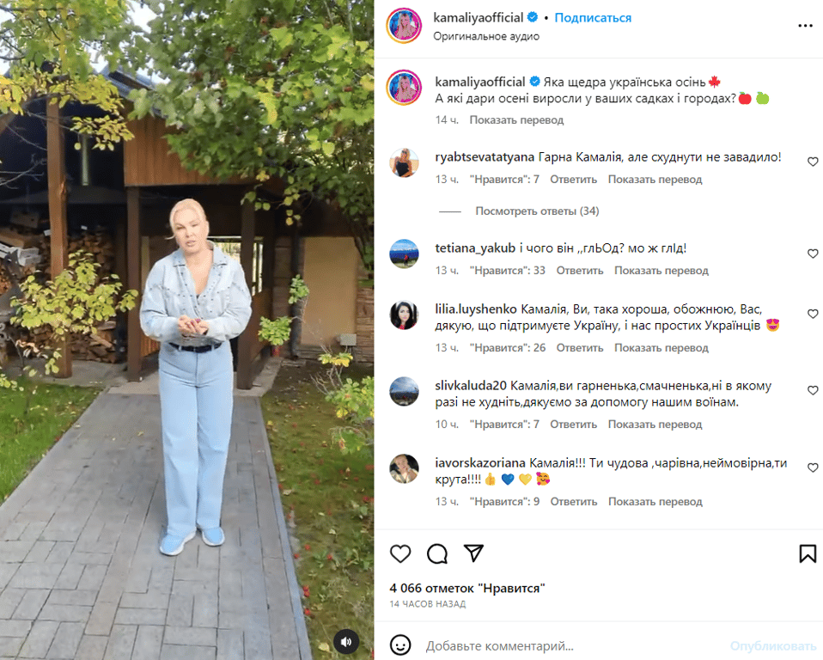View the list of 4 066 likes
823x660 pixels.
(467, 589)
